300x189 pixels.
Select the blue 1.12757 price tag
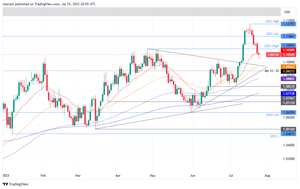(x=289, y=24)
